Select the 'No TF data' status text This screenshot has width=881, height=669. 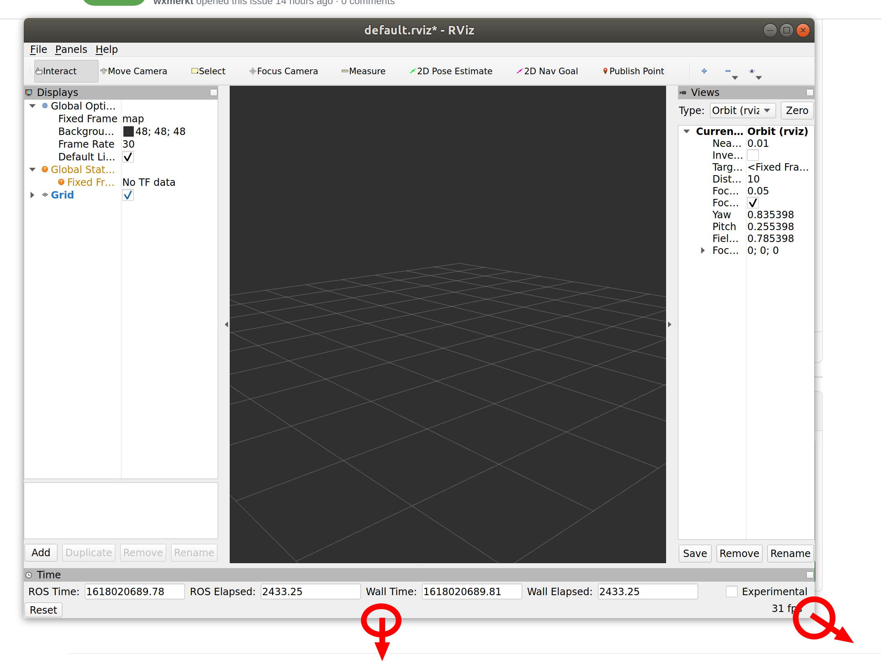click(148, 182)
